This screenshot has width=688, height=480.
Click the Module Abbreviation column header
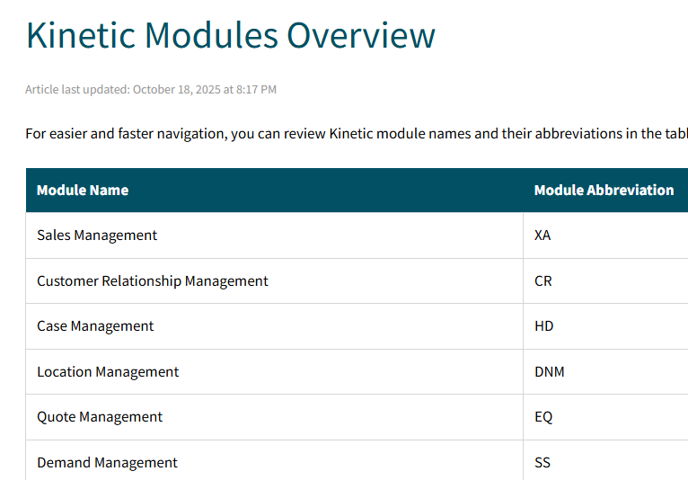tap(604, 191)
